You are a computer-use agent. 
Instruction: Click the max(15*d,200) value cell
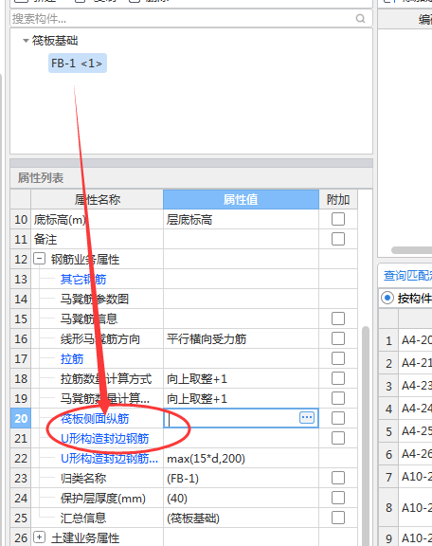point(241,458)
